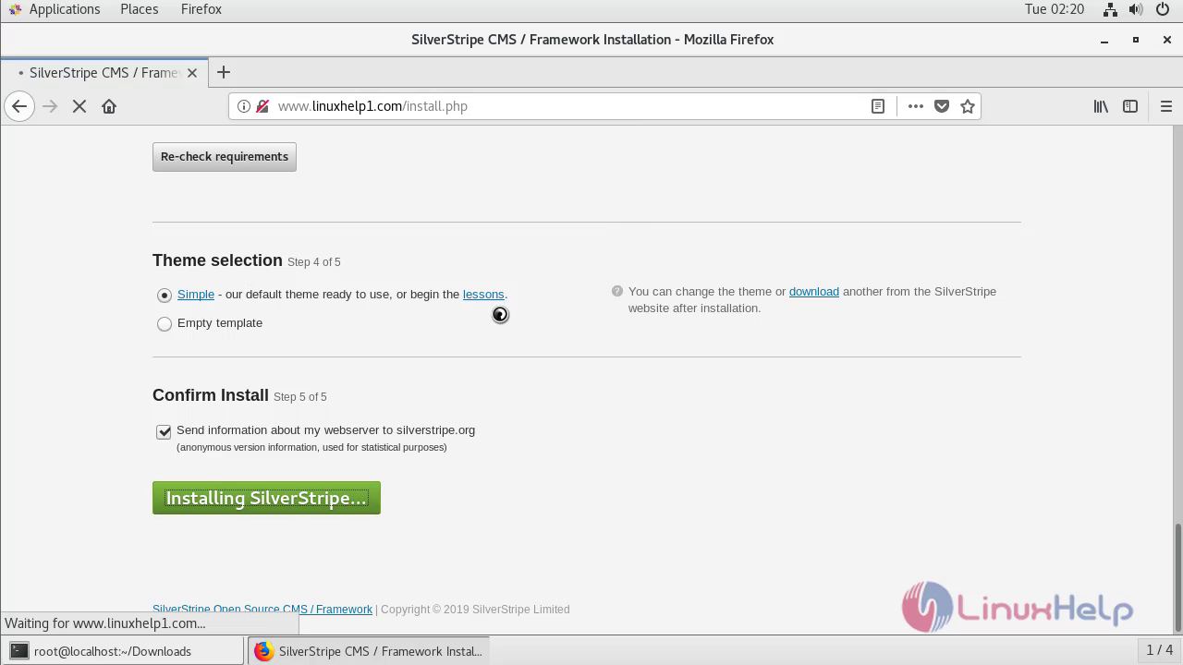
Task: Open the Places menu
Action: tap(139, 9)
